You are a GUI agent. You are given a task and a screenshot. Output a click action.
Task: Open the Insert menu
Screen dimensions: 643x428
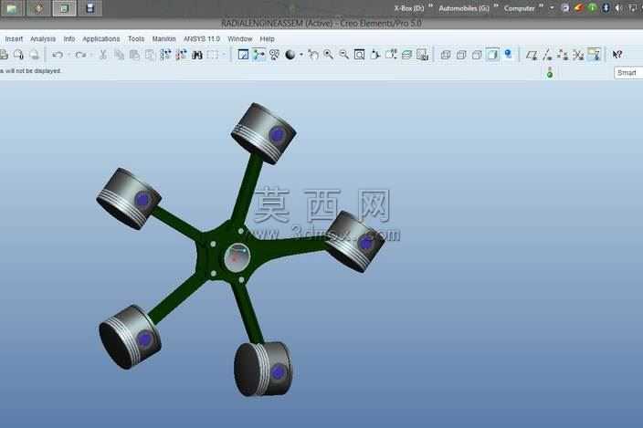click(x=14, y=39)
